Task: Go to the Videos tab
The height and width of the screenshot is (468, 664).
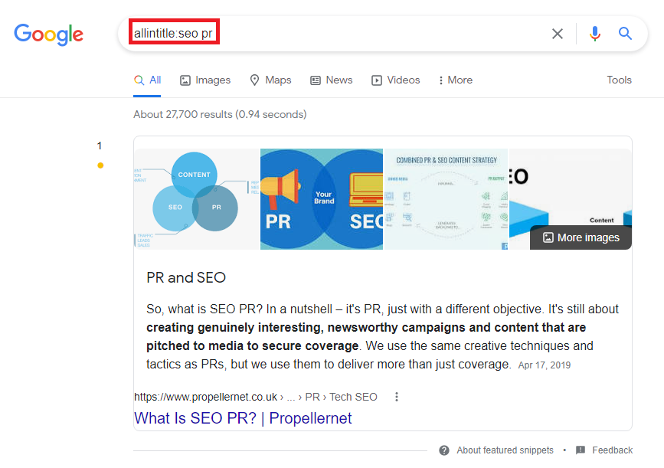Action: [396, 80]
